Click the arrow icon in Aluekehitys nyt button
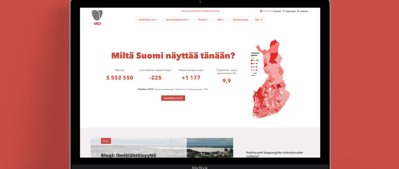 (x=181, y=98)
